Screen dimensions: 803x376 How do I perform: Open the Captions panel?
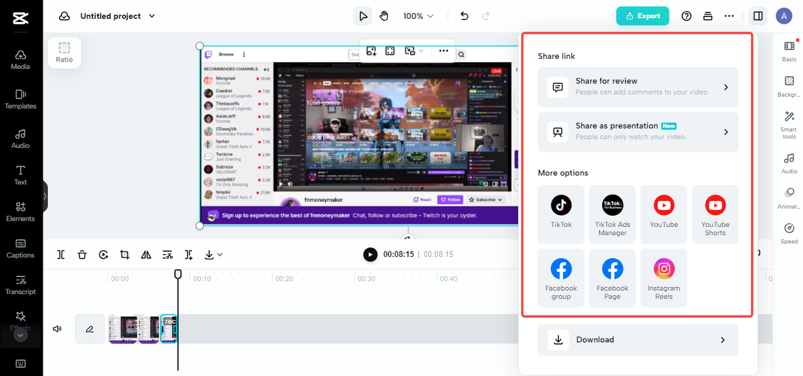click(21, 248)
